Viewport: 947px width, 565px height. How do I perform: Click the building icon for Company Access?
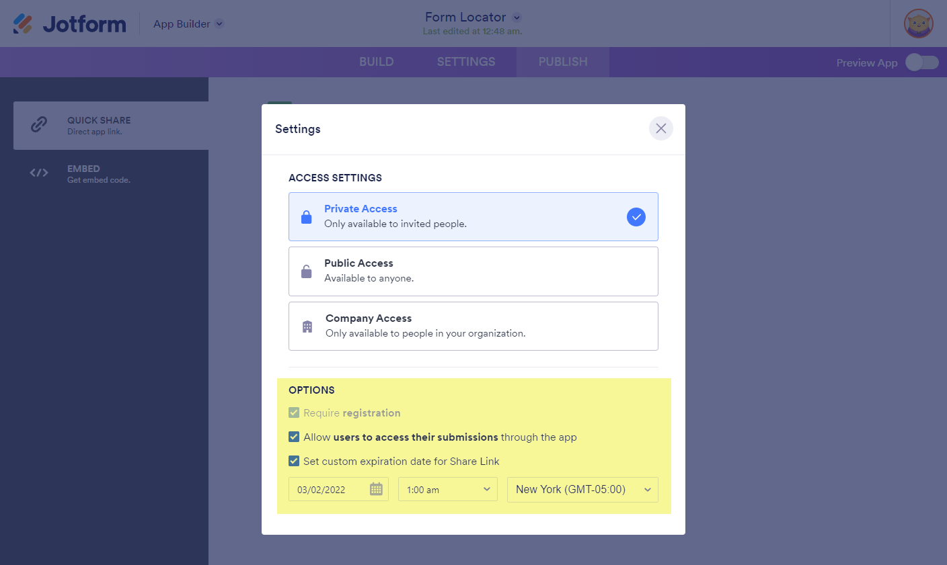pos(307,327)
